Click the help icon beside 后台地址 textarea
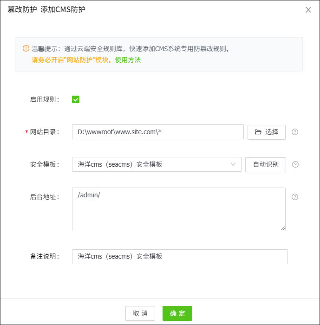Screen dimensions: 320x325 (x=295, y=197)
